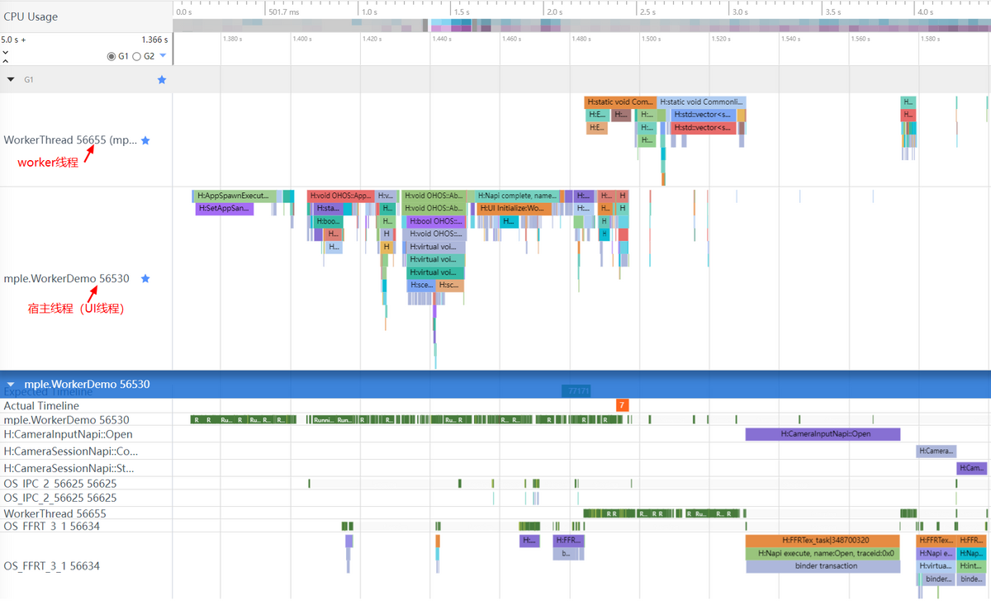Click the up chevron below time offset

6,61
